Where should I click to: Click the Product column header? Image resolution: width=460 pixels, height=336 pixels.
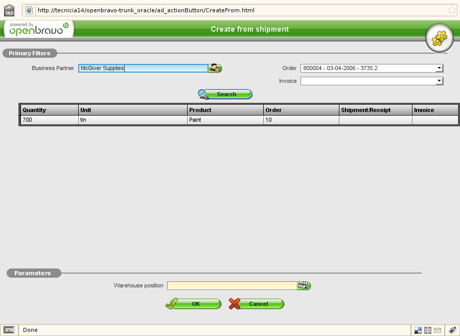225,110
